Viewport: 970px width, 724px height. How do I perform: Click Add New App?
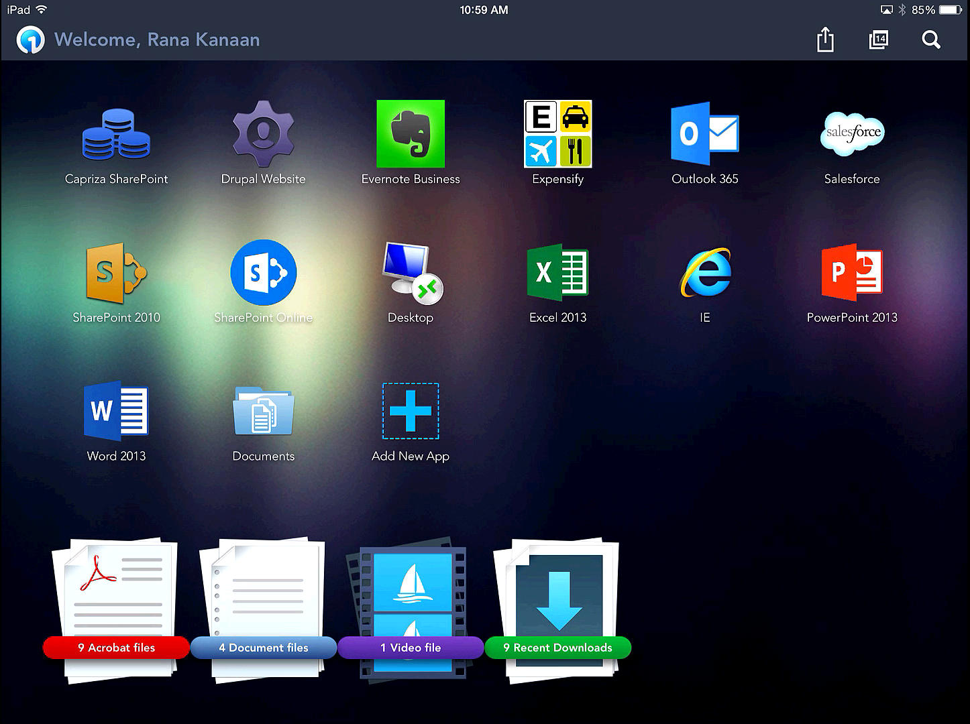[411, 411]
